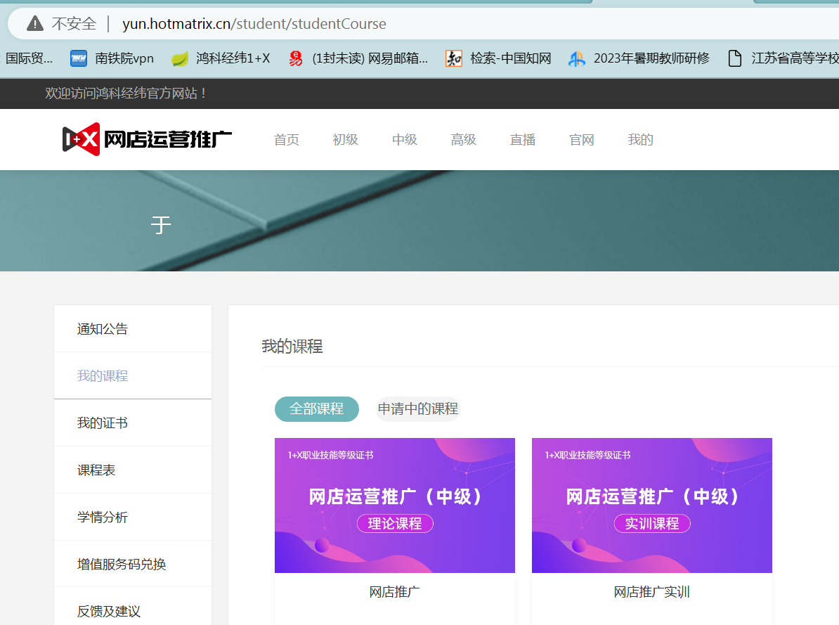
Task: Go to 首页 in the top navigation
Action: tap(286, 140)
